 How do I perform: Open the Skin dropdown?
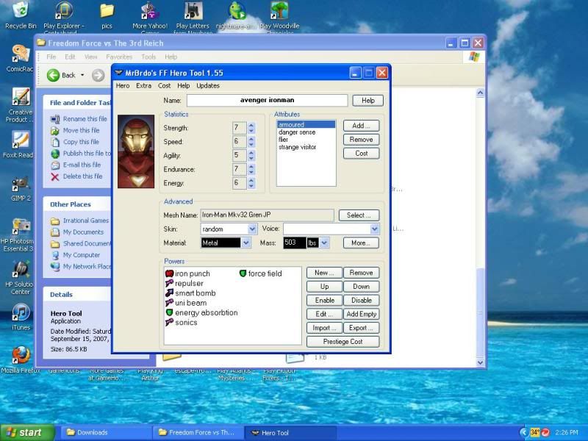[x=252, y=229]
